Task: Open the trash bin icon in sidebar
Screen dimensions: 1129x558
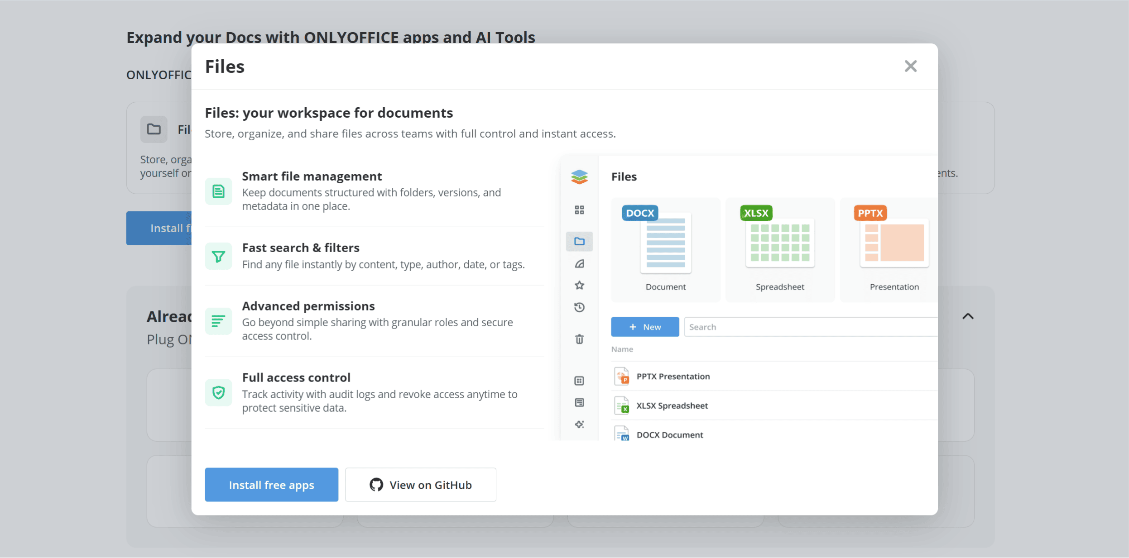Action: (x=579, y=339)
